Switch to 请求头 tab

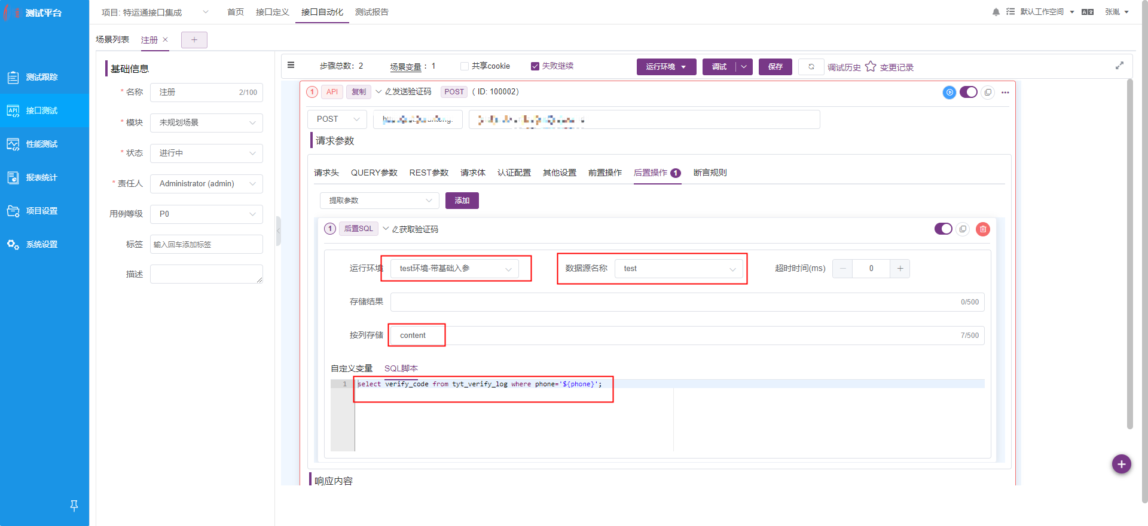coord(326,173)
